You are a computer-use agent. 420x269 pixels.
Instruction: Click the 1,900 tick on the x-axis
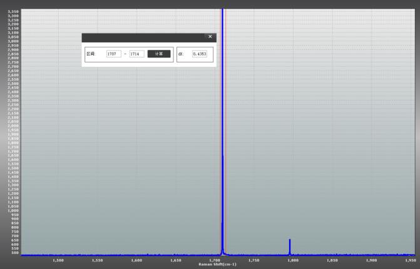coord(371,260)
